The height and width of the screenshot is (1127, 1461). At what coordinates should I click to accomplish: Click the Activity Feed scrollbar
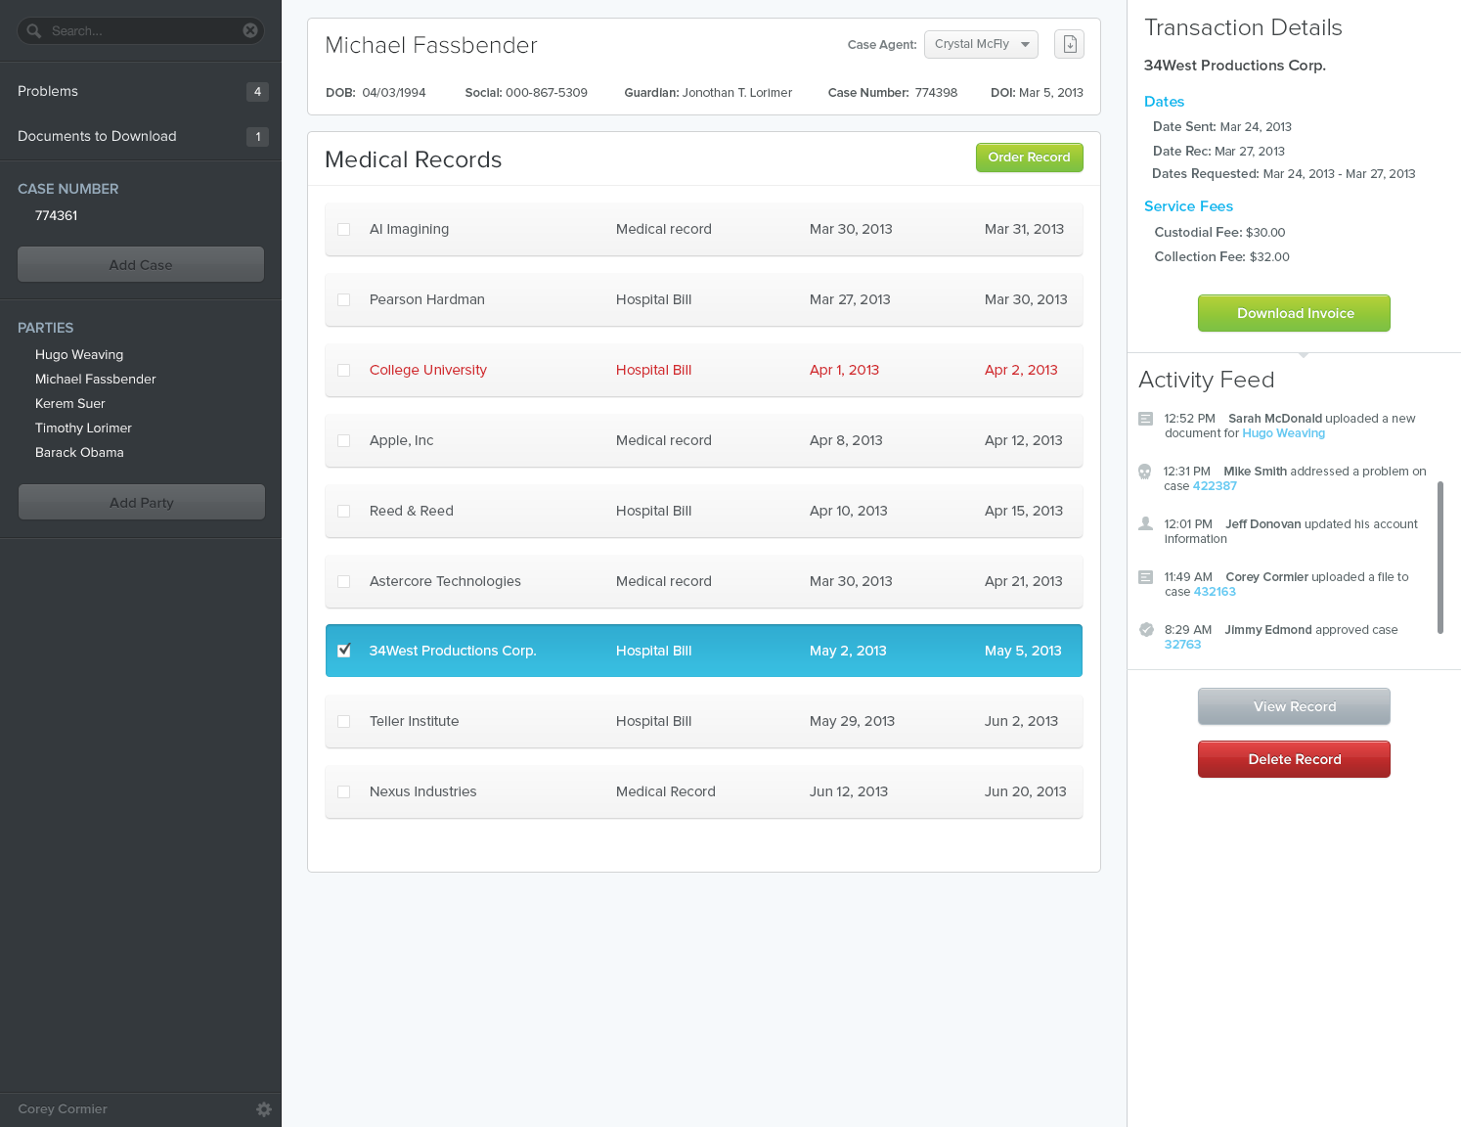coord(1439,558)
